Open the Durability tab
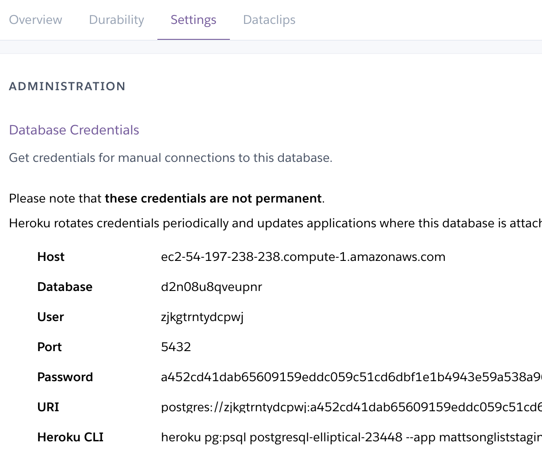This screenshot has width=542, height=459. (x=116, y=20)
